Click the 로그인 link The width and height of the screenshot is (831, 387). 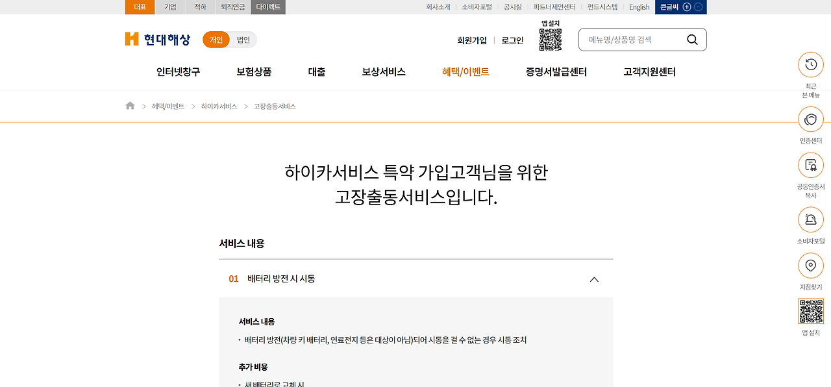[x=512, y=40]
